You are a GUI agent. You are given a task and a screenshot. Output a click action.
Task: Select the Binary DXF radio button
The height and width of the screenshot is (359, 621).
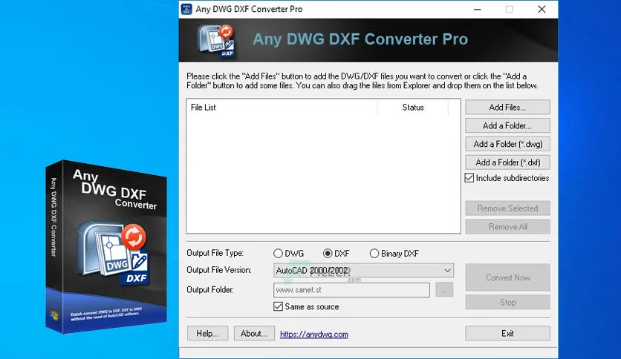374,254
